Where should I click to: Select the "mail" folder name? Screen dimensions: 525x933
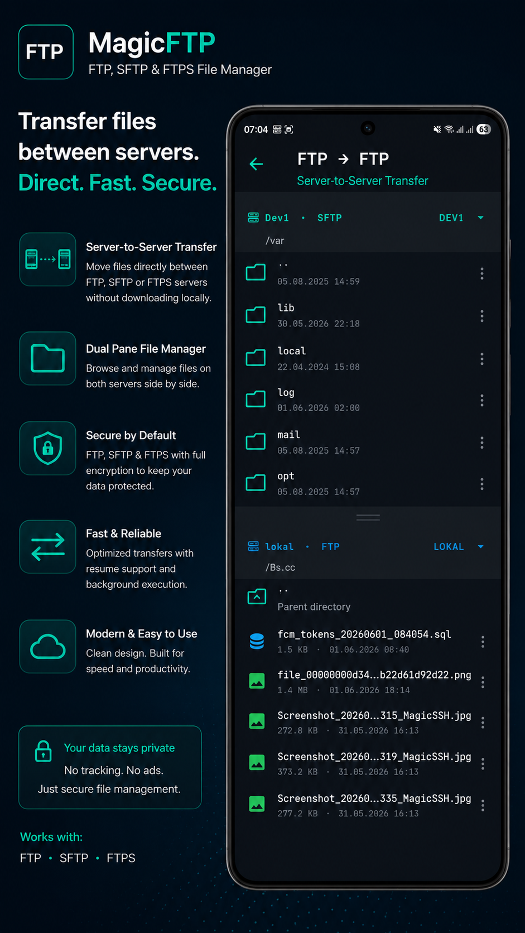point(288,435)
